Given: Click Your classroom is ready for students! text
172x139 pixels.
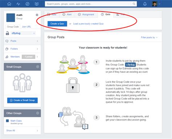Looking at the screenshot, I should pos(103,47).
